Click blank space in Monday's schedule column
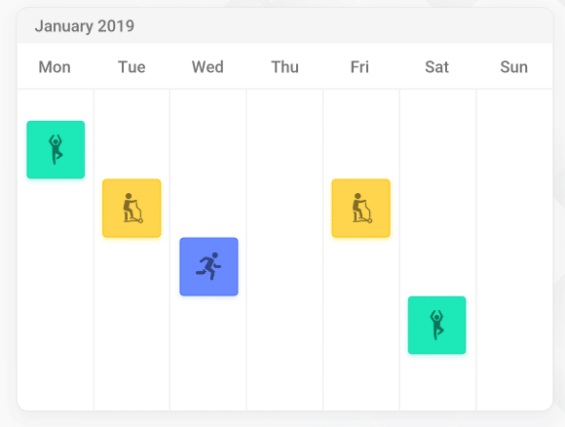The width and height of the screenshot is (565, 427). (x=56, y=289)
